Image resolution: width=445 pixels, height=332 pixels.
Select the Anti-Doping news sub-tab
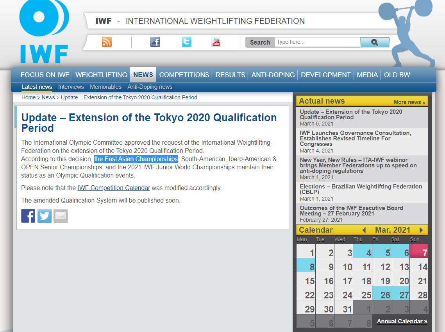150,87
